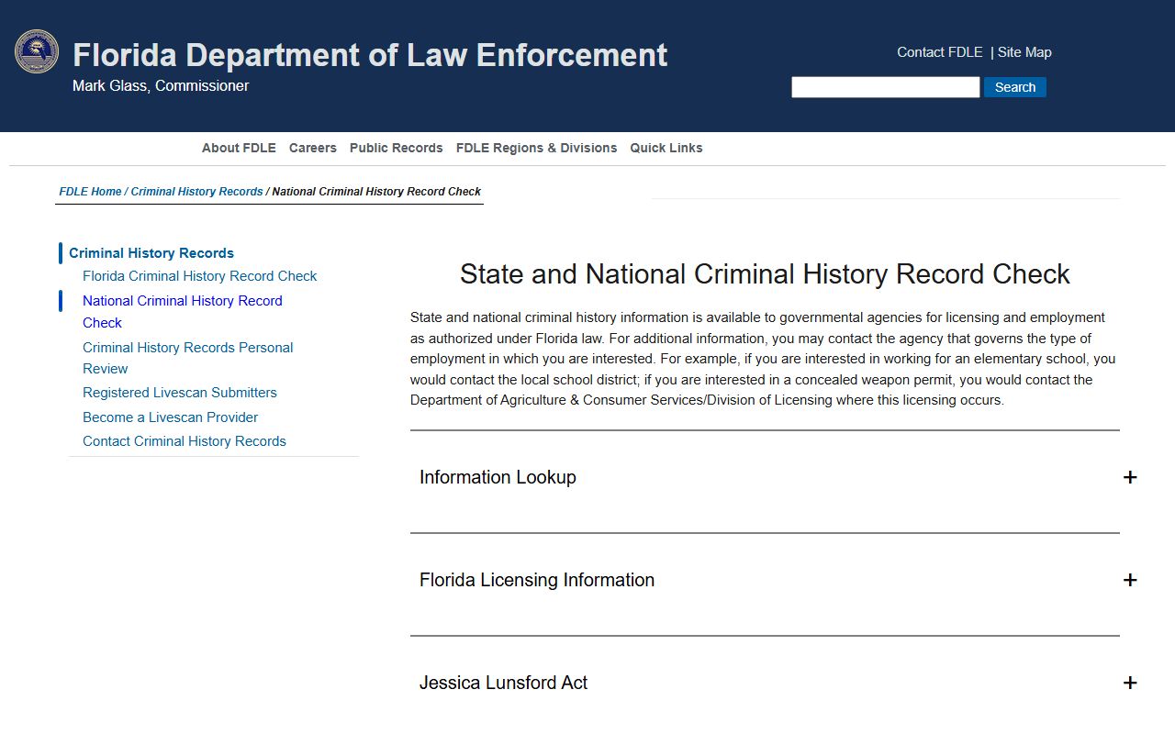The image size is (1175, 734).
Task: Click the FDLE seal logo
Action: pyautogui.click(x=37, y=51)
